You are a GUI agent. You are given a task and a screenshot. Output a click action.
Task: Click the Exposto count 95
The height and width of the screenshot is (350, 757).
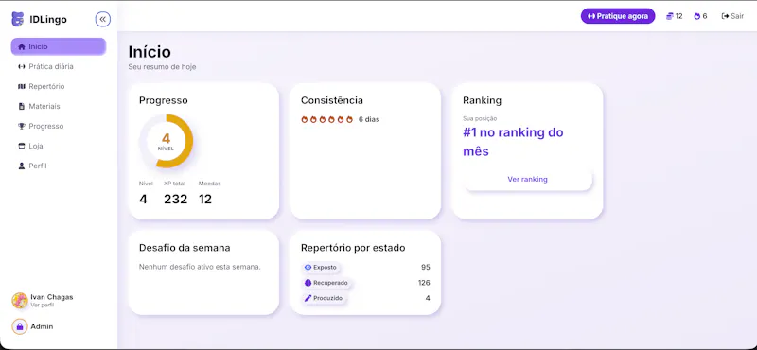pos(425,267)
